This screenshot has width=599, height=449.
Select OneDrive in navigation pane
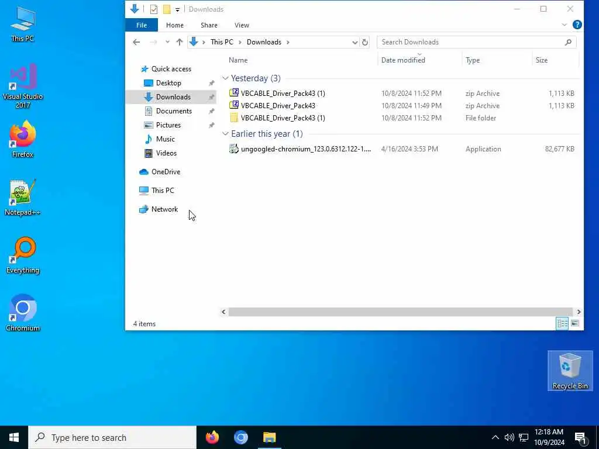pos(166,172)
